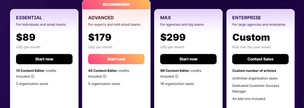Viewport: 304px width, 108px height.
Task: Click the ADVANCED plan heading
Action: click(101, 18)
